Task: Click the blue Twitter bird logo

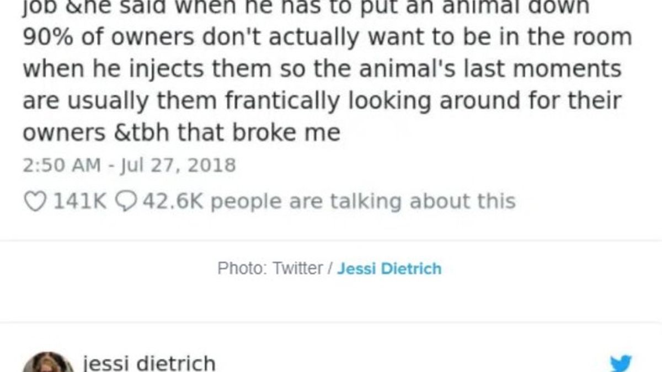Action: pyautogui.click(x=621, y=364)
